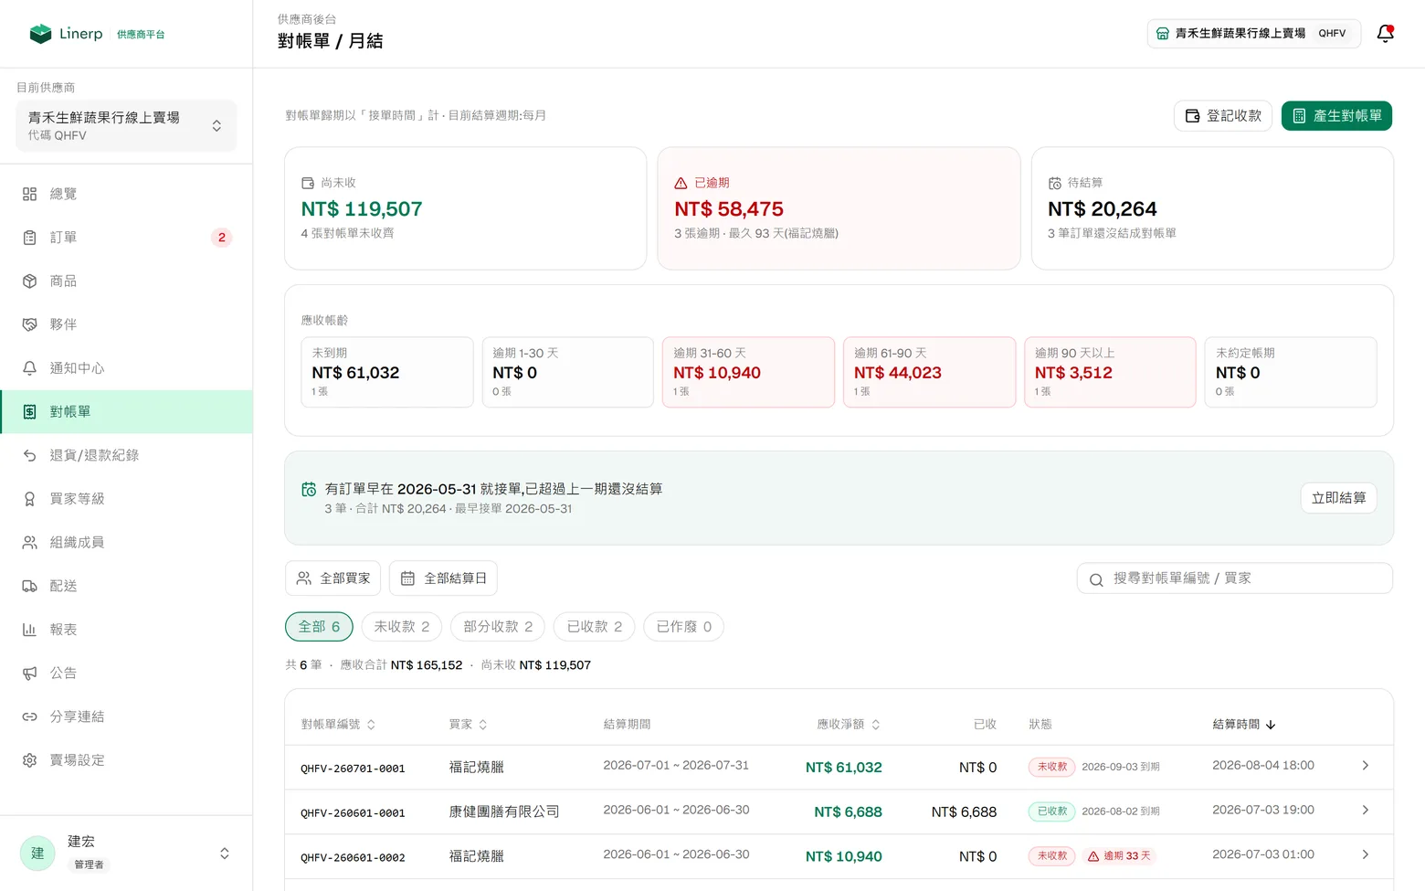The height and width of the screenshot is (891, 1425).
Task: Click the 建 user avatar
Action: [x=37, y=853]
